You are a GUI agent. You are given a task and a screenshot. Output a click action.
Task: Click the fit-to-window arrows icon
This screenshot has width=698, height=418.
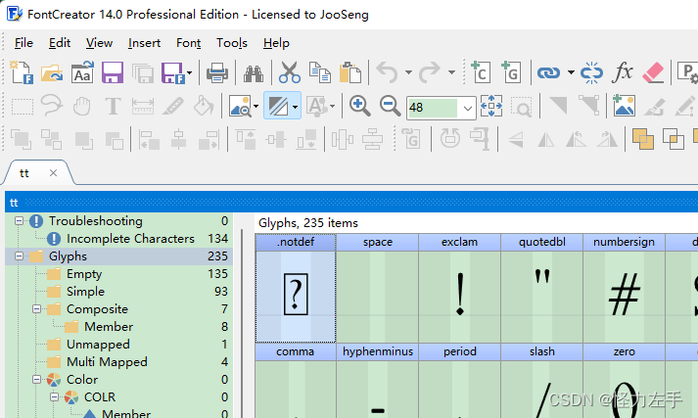pyautogui.click(x=491, y=107)
